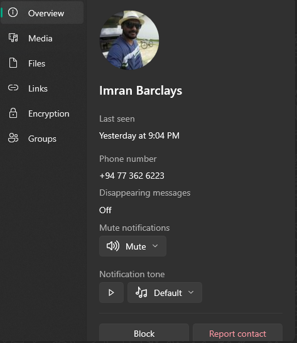Open Imran Barclays profile picture
This screenshot has height=343, width=297.
point(129,40)
